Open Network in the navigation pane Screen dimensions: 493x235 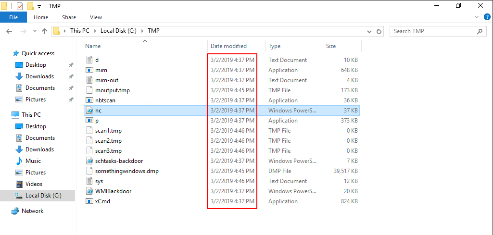tap(32, 211)
